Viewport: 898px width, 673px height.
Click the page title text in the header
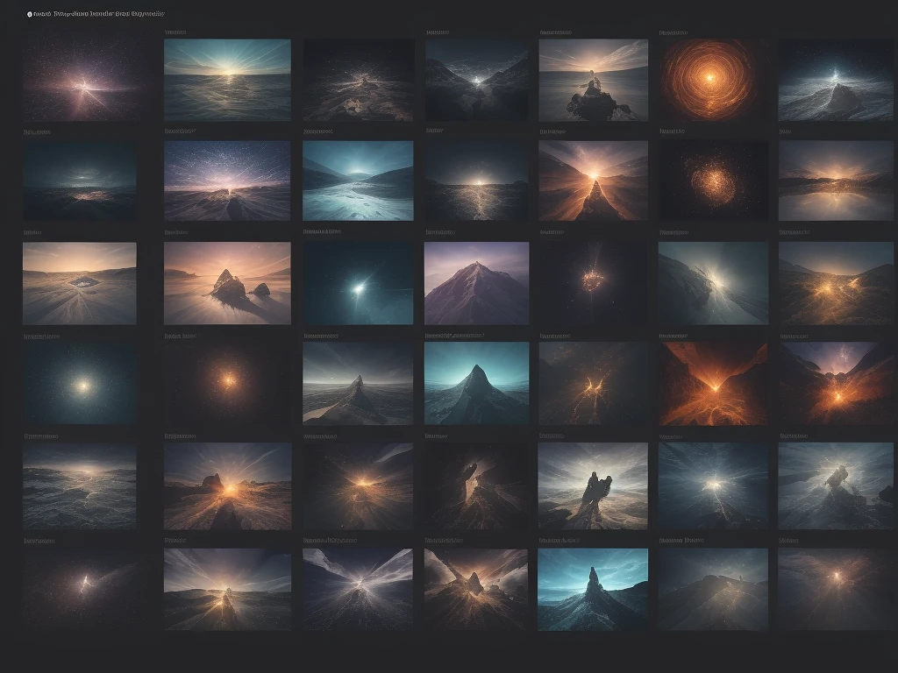point(98,15)
